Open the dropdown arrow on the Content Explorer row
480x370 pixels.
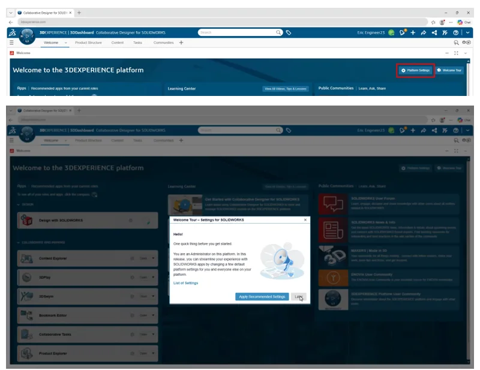pyautogui.click(x=153, y=258)
